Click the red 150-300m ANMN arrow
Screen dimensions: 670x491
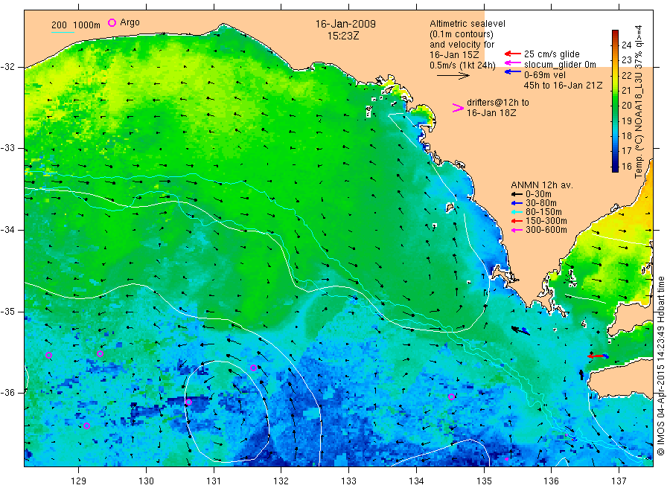[x=517, y=221]
